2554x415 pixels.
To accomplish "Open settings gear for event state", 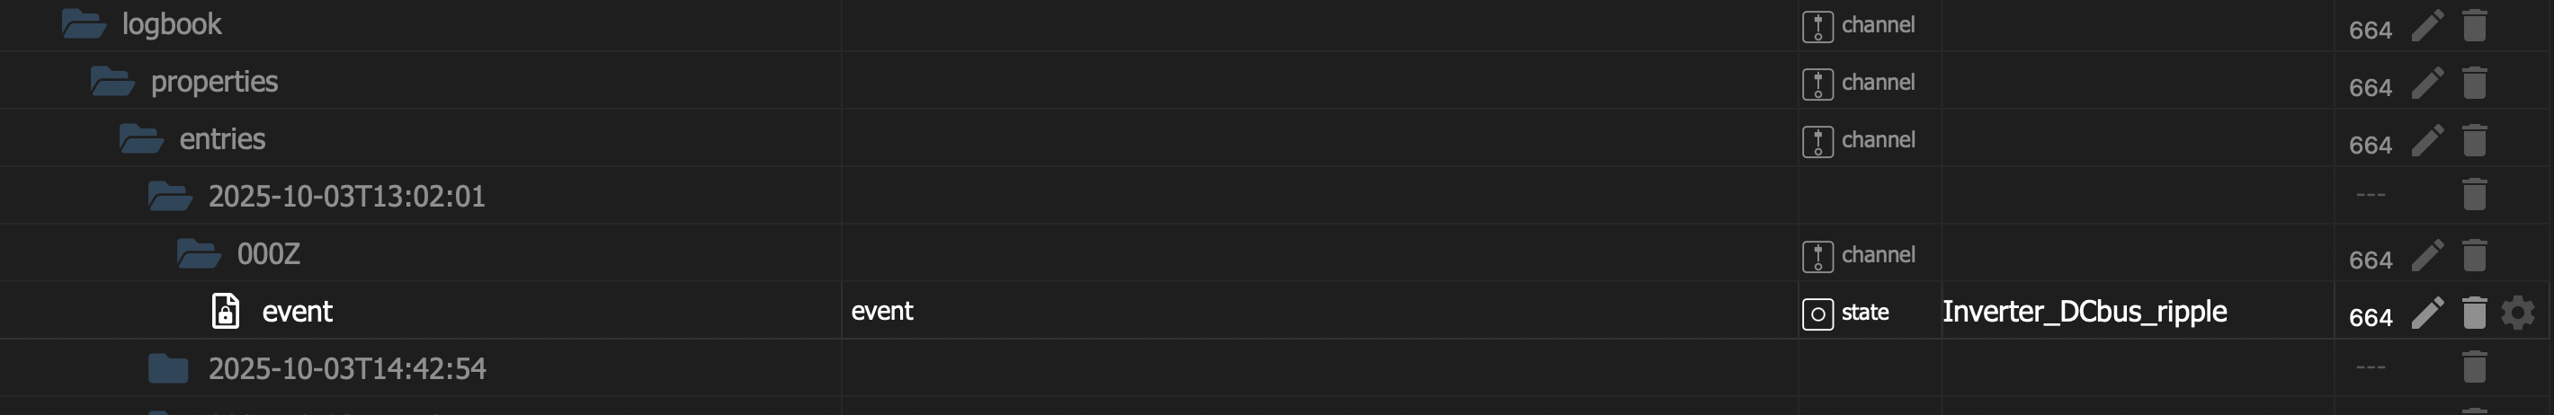I will pyautogui.click(x=2517, y=313).
